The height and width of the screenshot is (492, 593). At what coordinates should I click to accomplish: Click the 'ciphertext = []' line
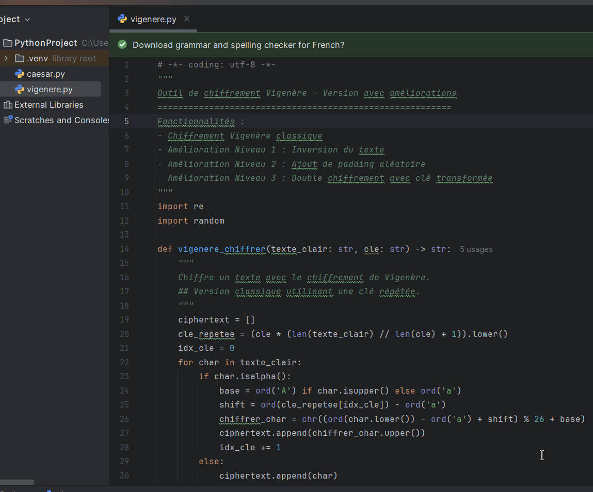[216, 320]
